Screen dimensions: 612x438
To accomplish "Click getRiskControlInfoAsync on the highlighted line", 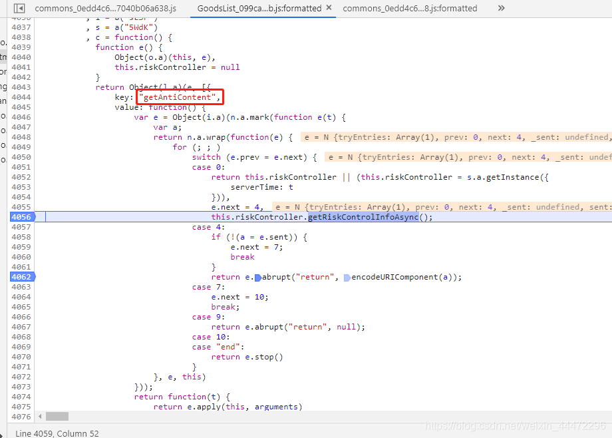I will (x=363, y=217).
